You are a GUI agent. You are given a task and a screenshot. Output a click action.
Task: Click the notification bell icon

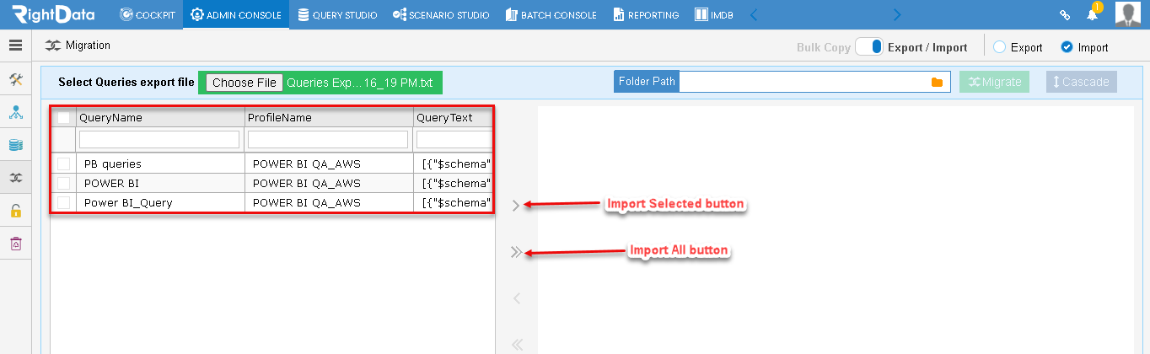[x=1093, y=14]
